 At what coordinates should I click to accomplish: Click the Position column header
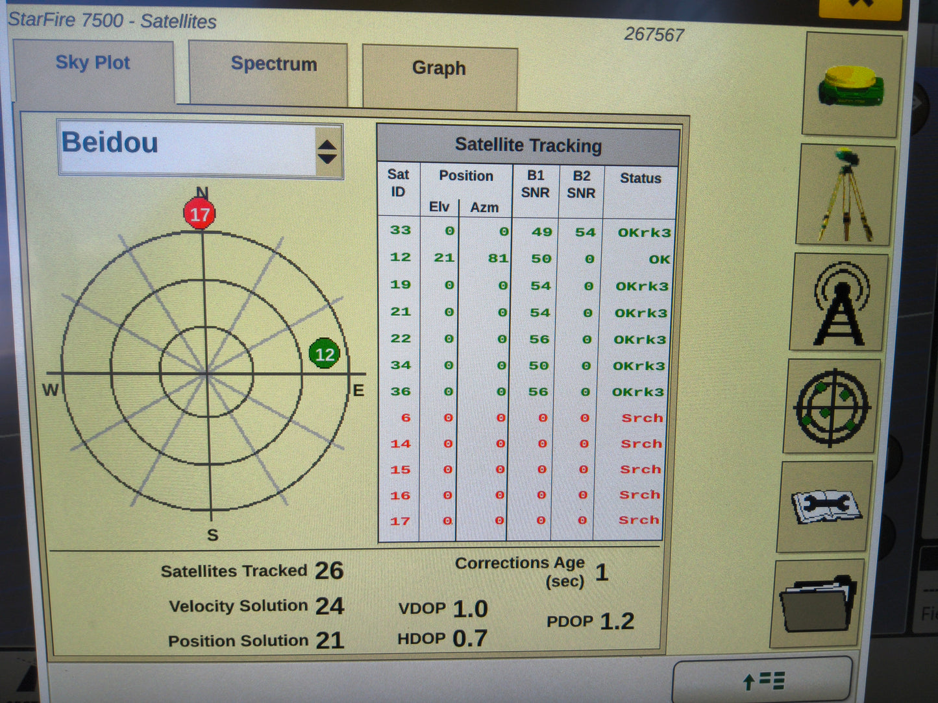point(466,176)
